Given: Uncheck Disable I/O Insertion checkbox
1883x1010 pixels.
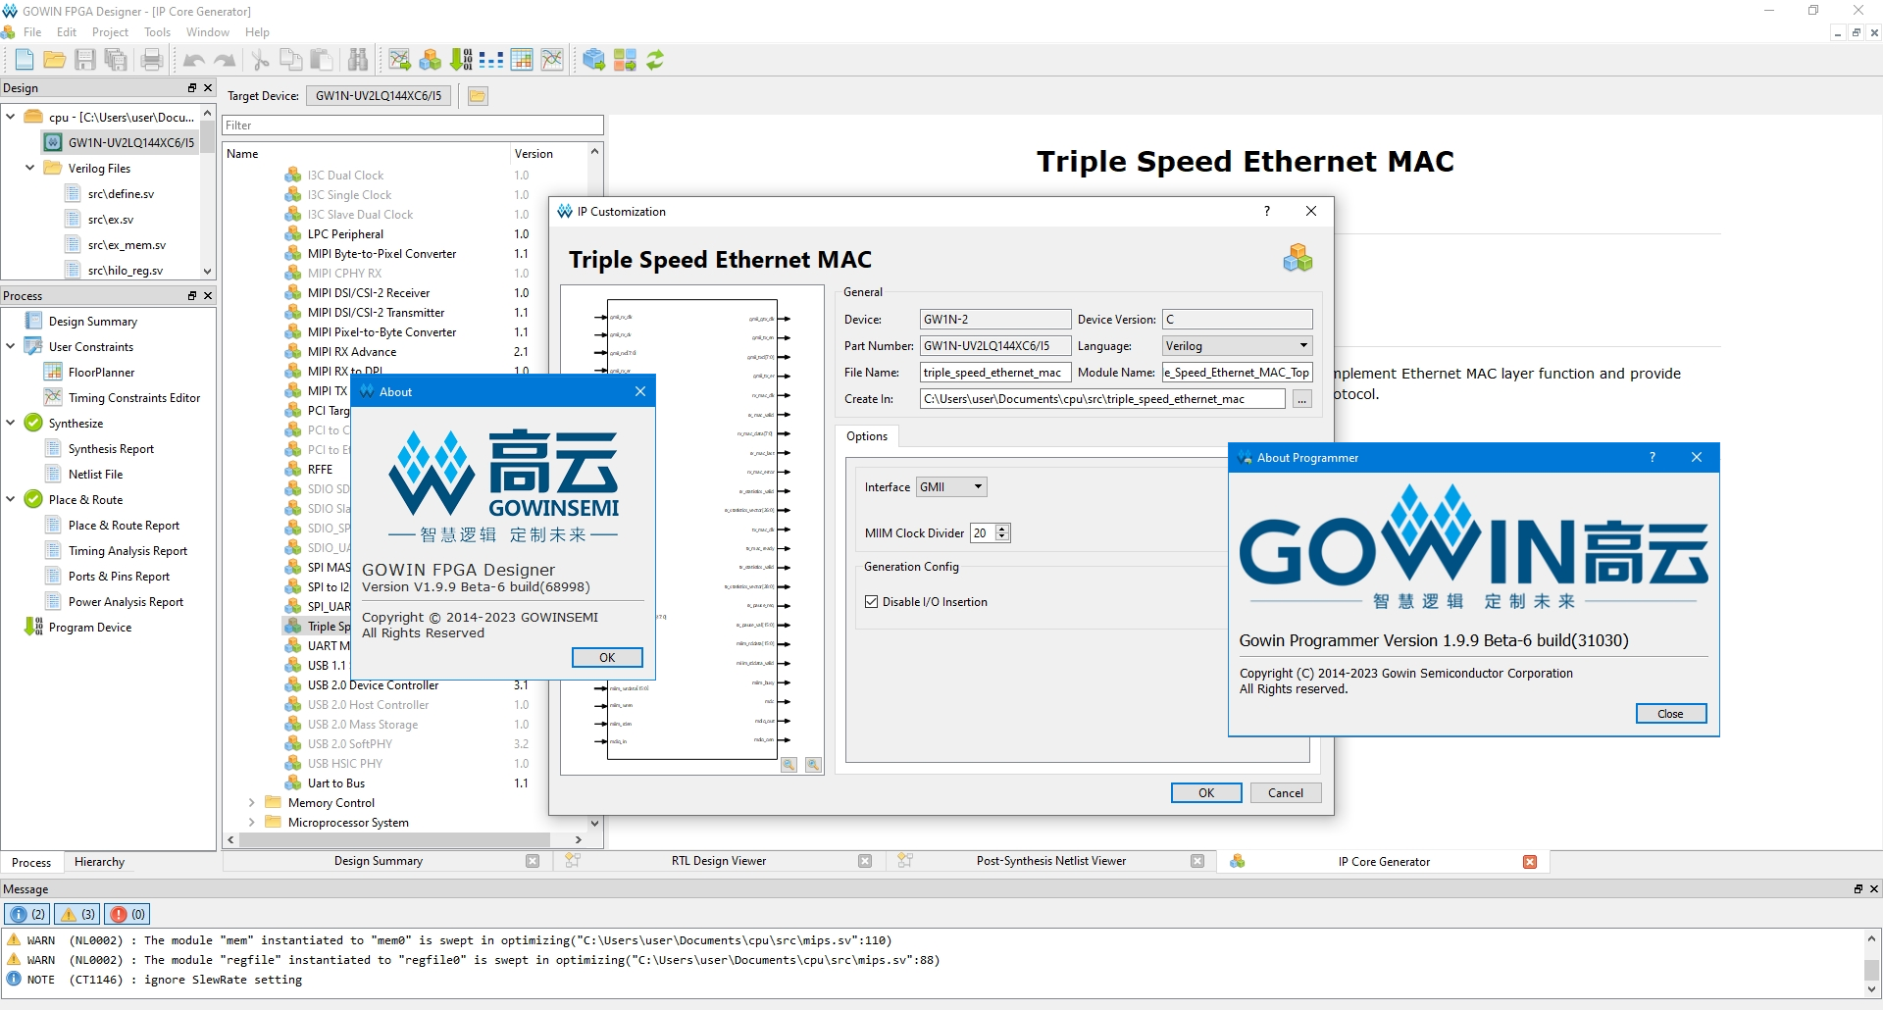Looking at the screenshot, I should (x=872, y=602).
